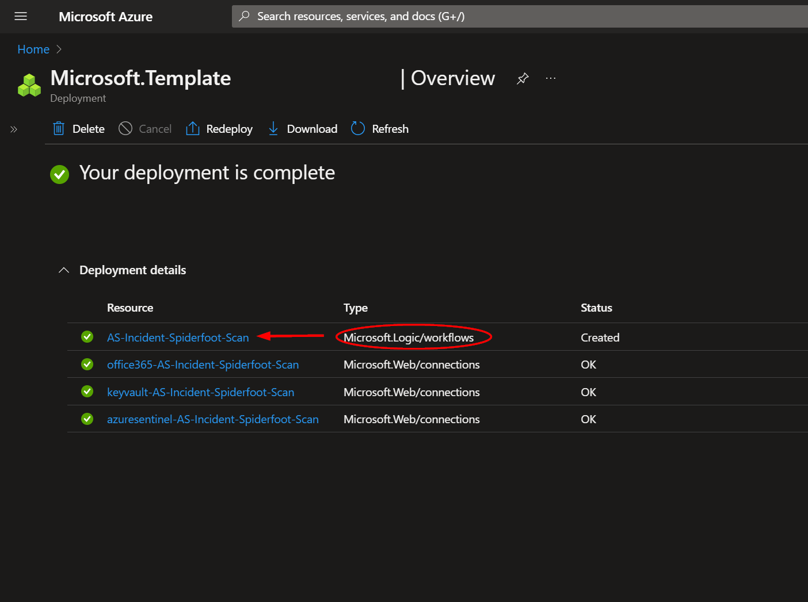Open the hamburger portal menu
Image resolution: width=808 pixels, height=602 pixels.
(21, 16)
